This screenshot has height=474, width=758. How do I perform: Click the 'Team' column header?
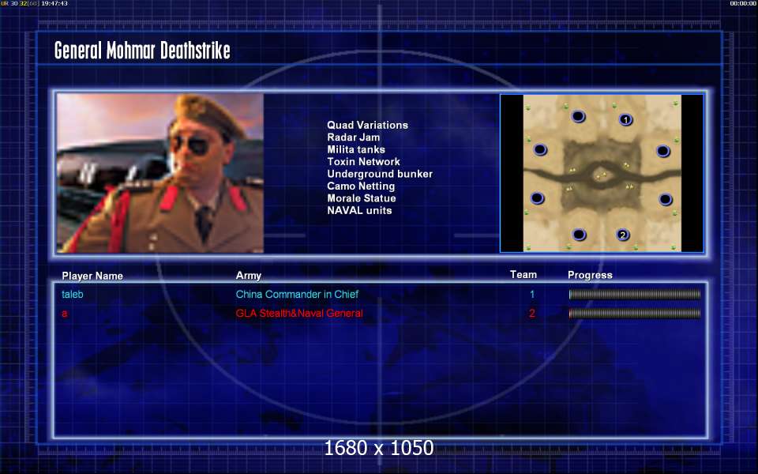point(523,275)
